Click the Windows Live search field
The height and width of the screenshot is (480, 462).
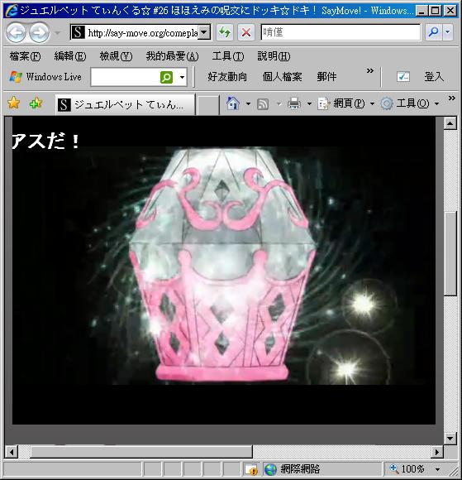click(x=126, y=77)
